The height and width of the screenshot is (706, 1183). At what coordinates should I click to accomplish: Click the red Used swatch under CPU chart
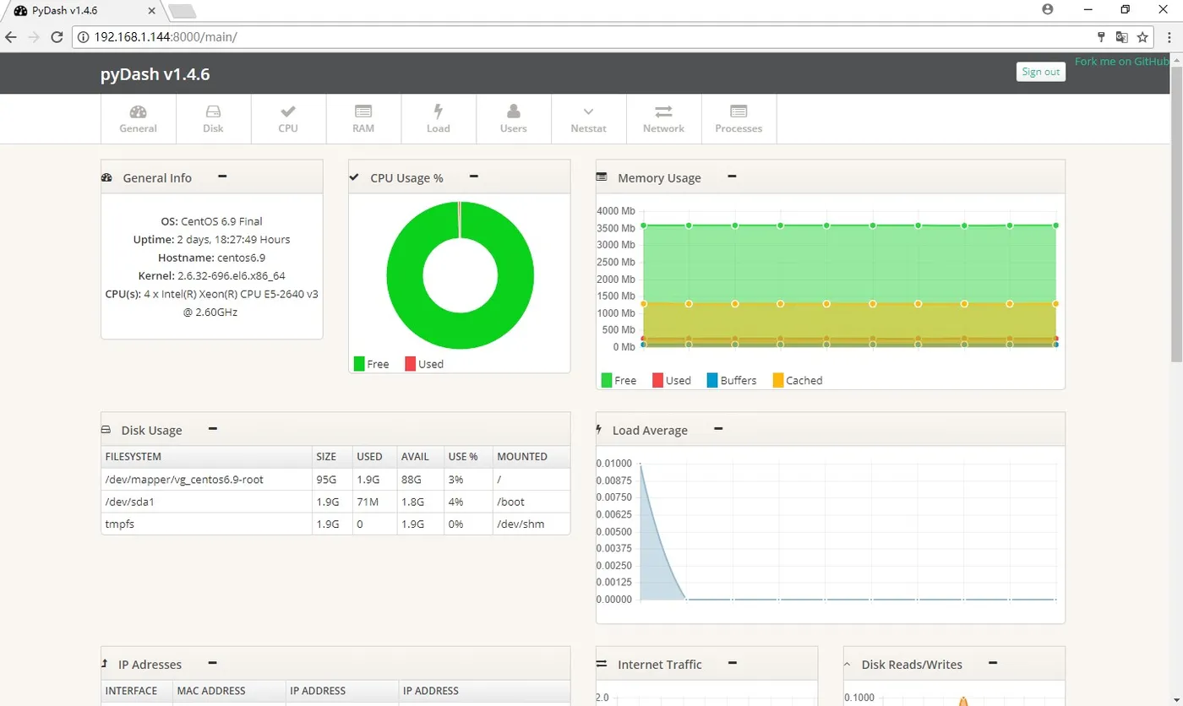tap(410, 364)
